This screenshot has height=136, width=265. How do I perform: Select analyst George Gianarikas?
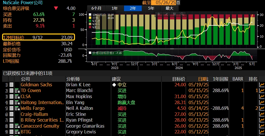click(85, 126)
